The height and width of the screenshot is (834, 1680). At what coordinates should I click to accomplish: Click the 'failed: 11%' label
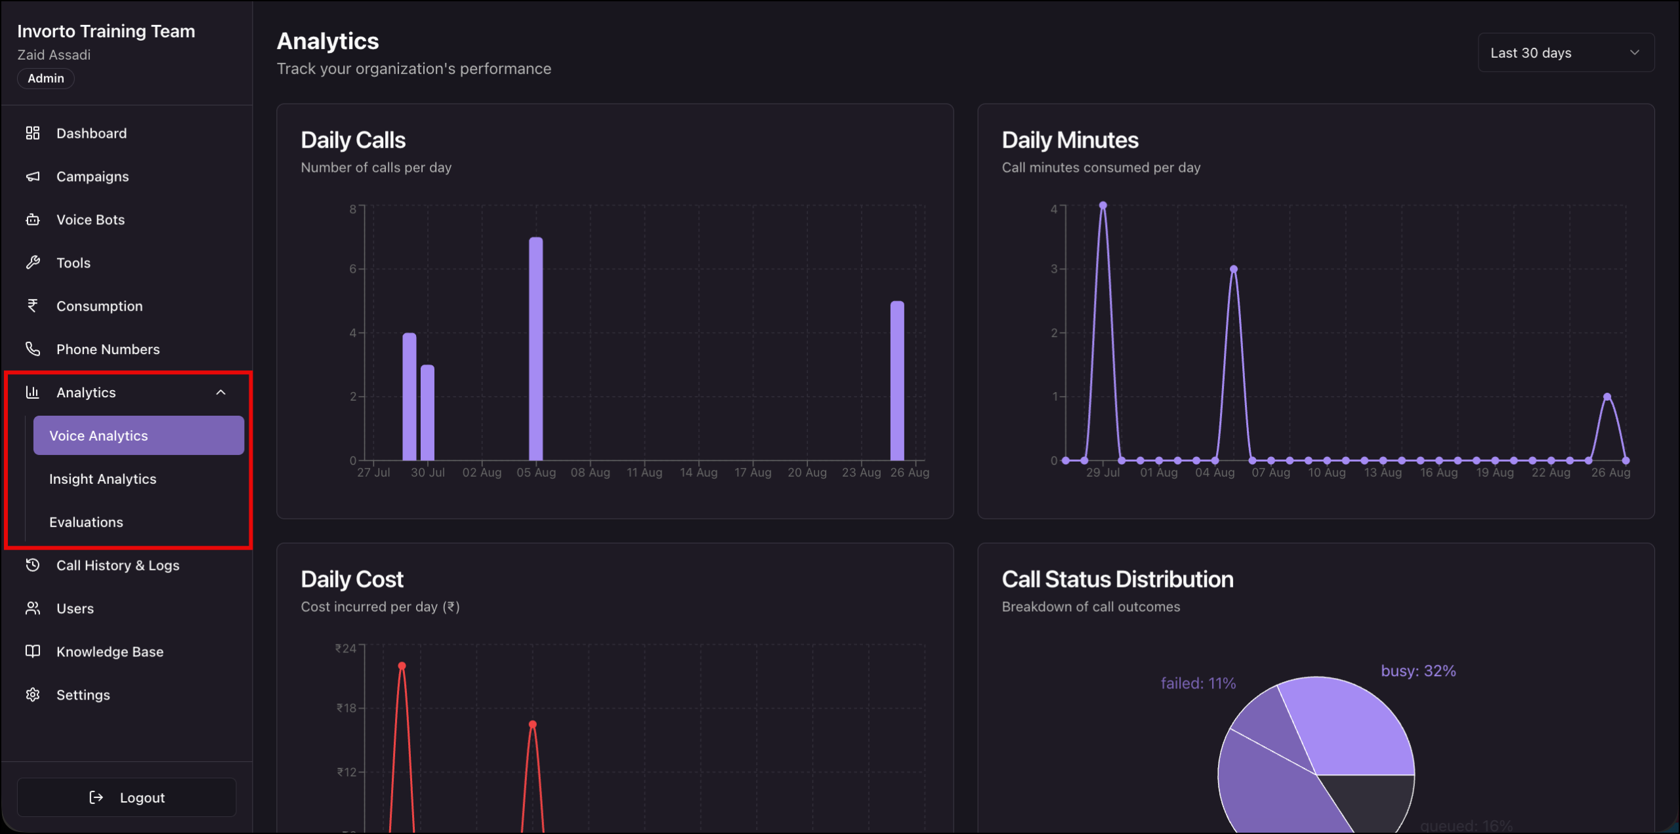[x=1198, y=683]
